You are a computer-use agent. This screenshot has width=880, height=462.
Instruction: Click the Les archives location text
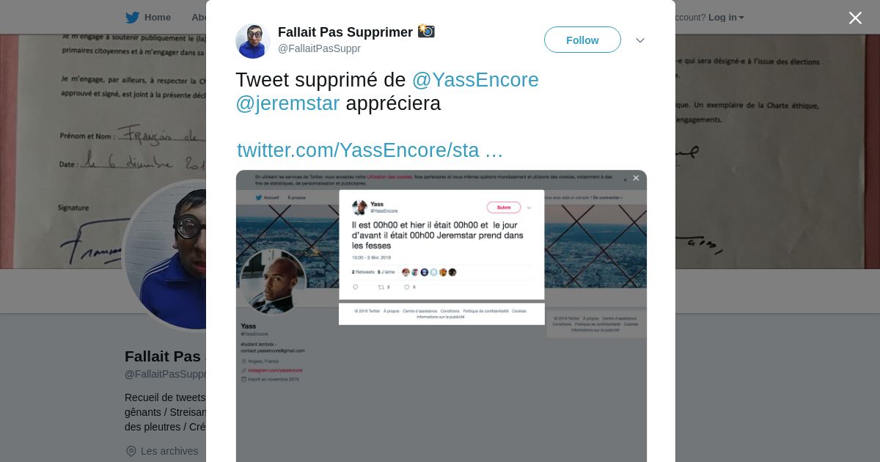(169, 451)
